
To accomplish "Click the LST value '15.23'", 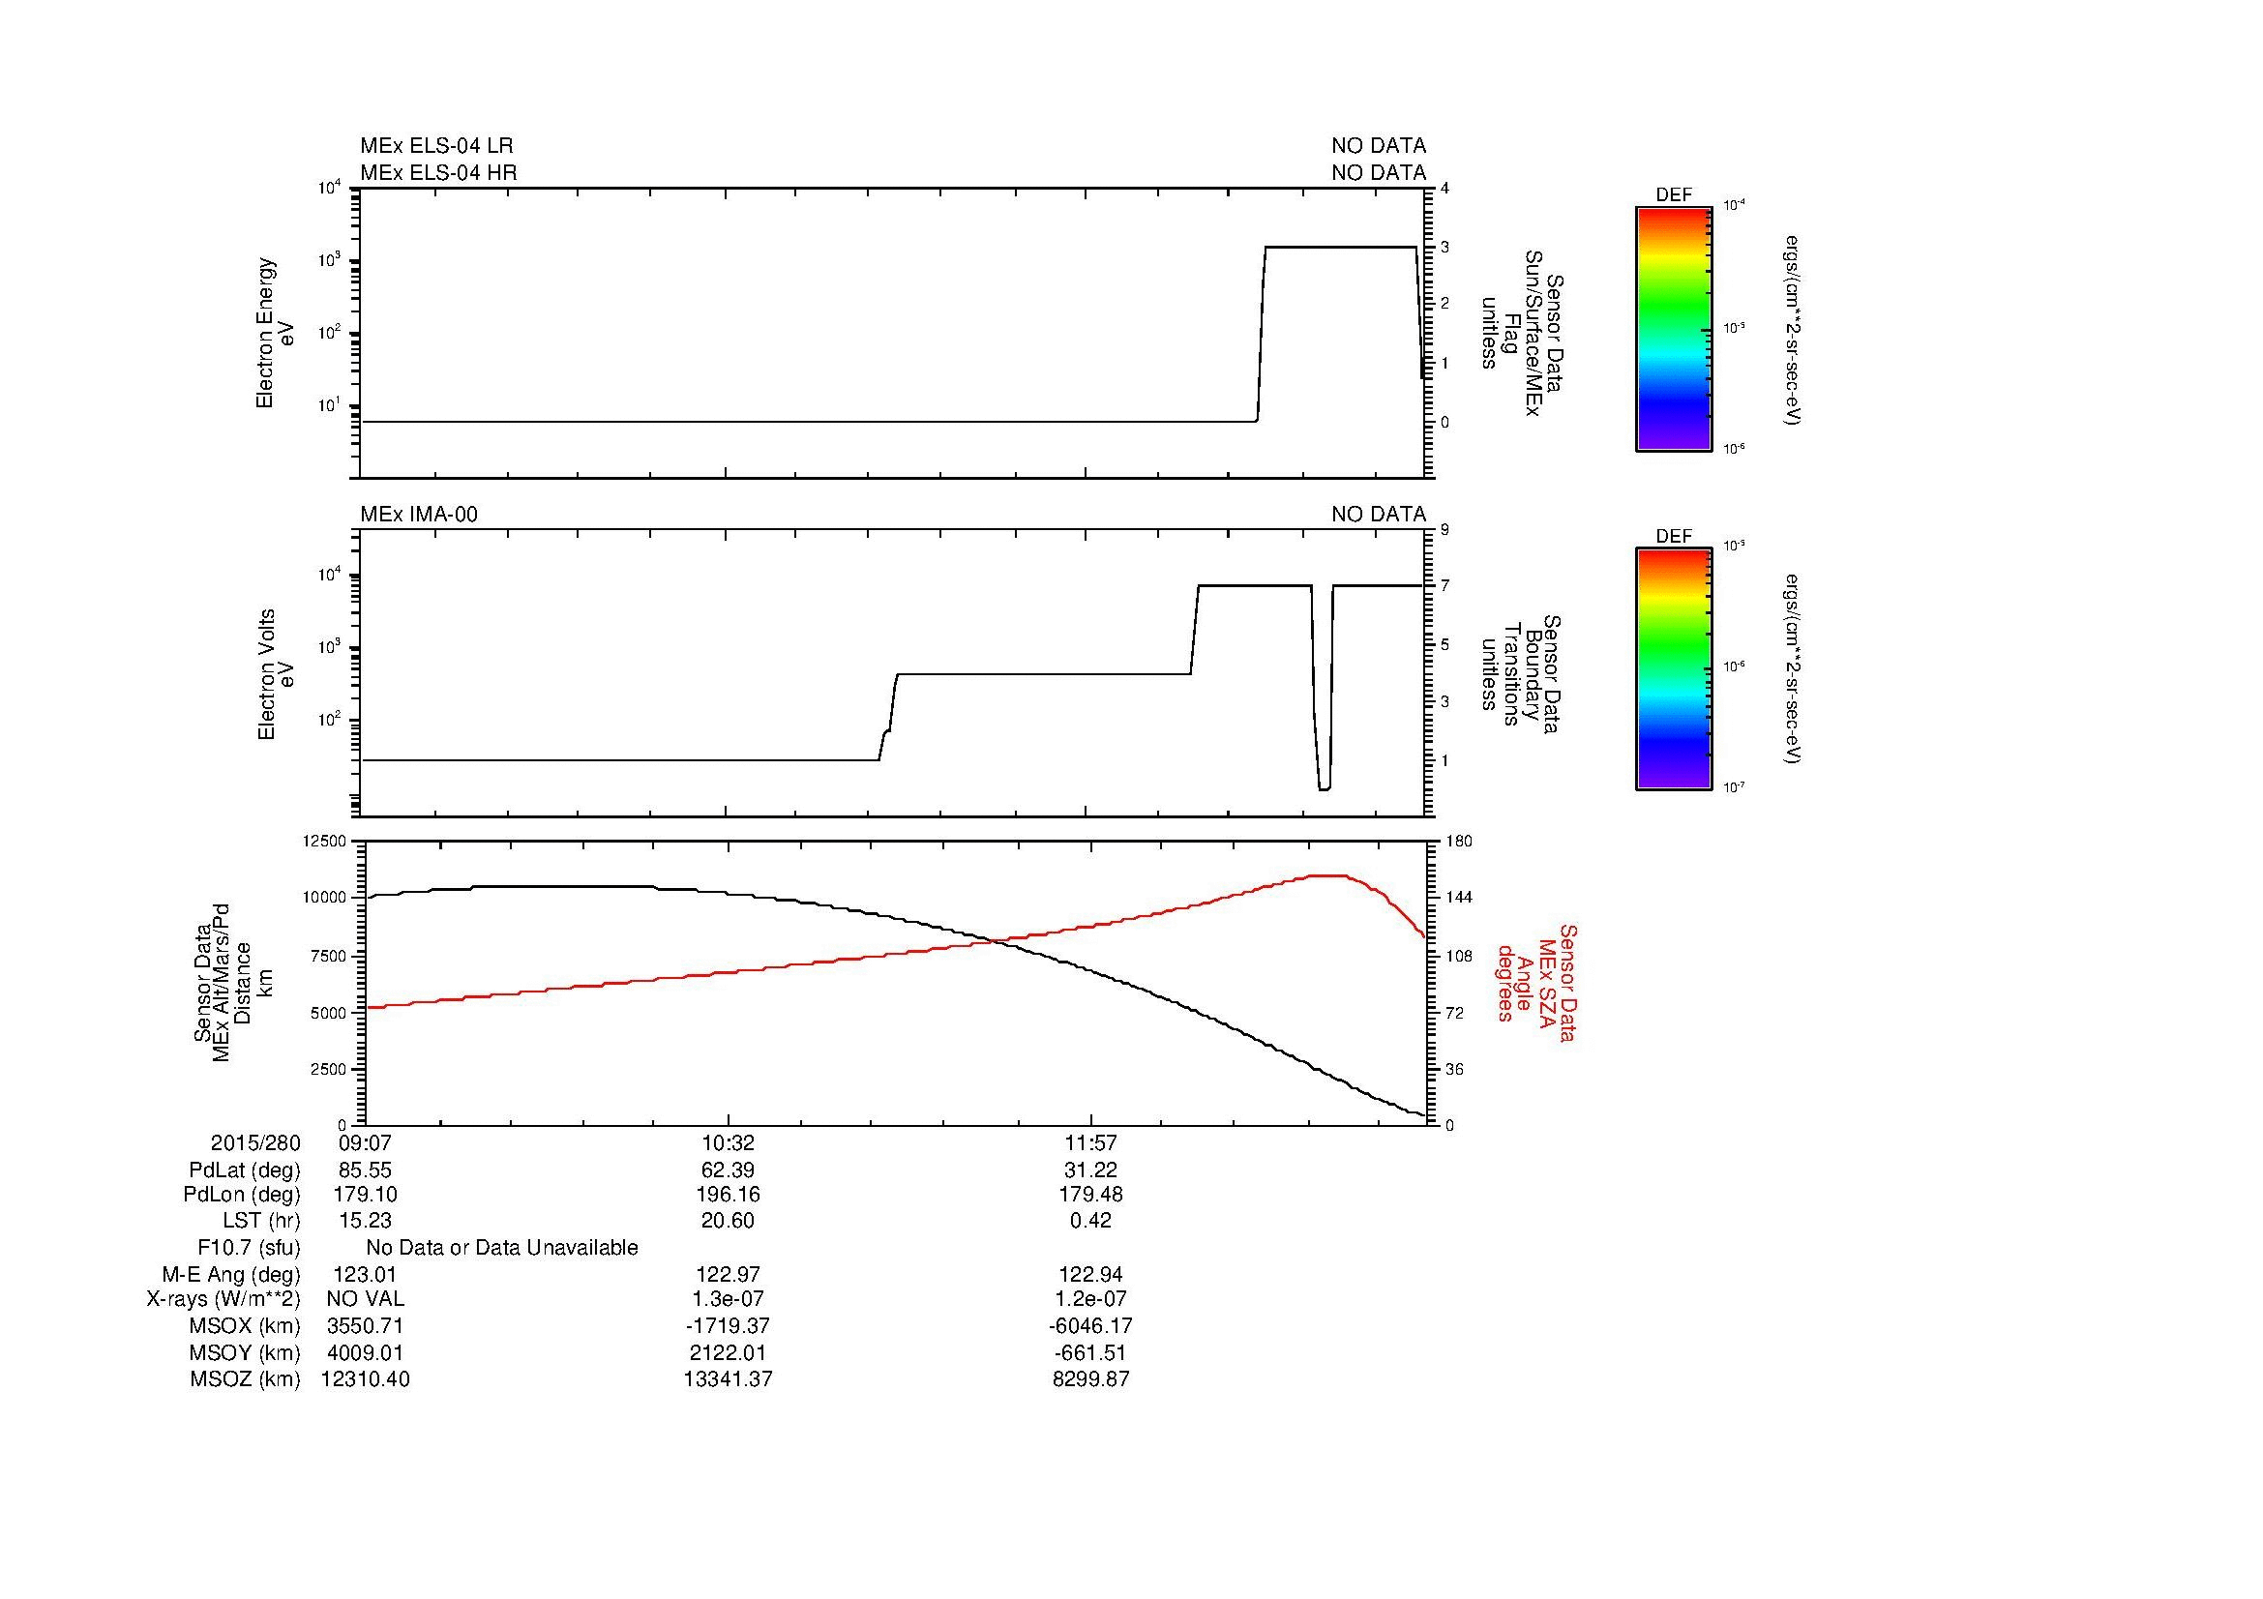I will tap(366, 1221).
